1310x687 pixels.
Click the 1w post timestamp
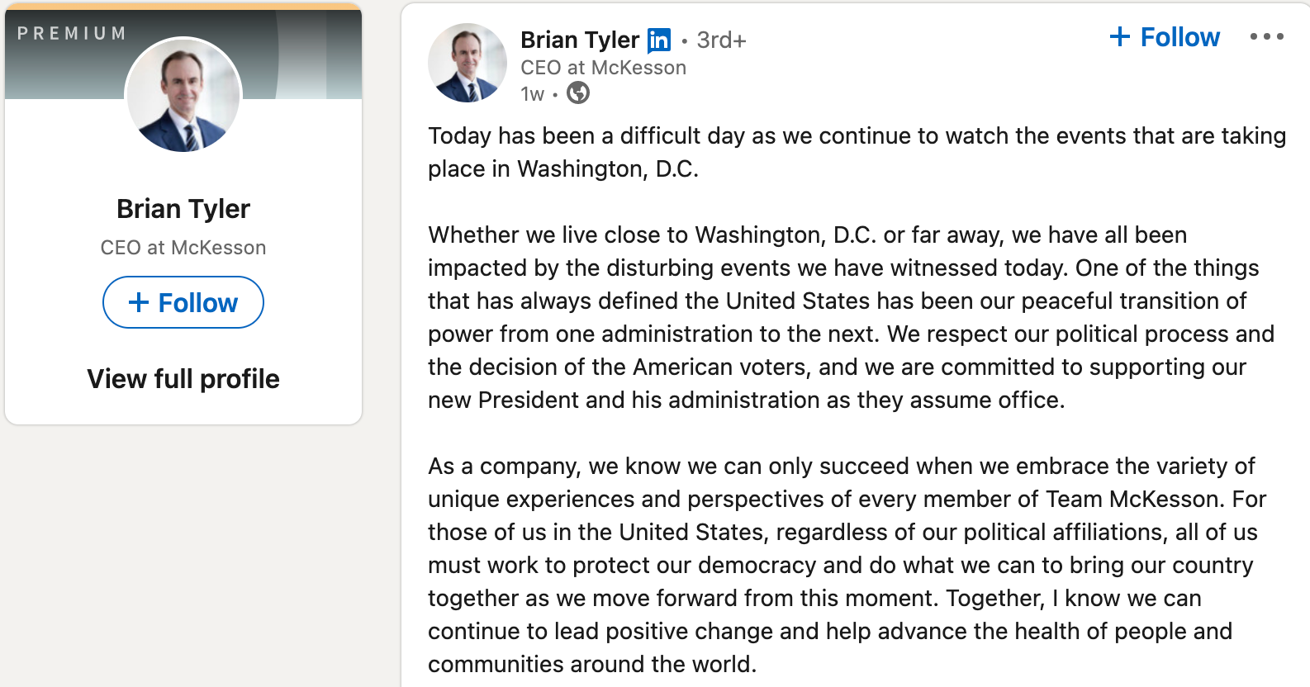pos(533,94)
